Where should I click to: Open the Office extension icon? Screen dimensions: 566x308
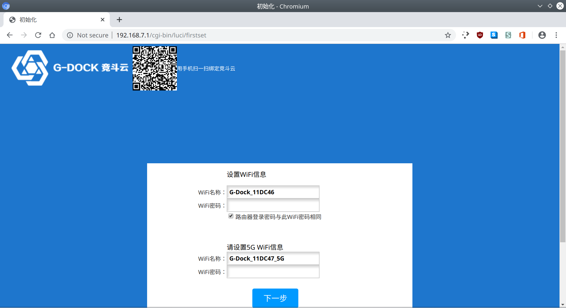pos(522,35)
